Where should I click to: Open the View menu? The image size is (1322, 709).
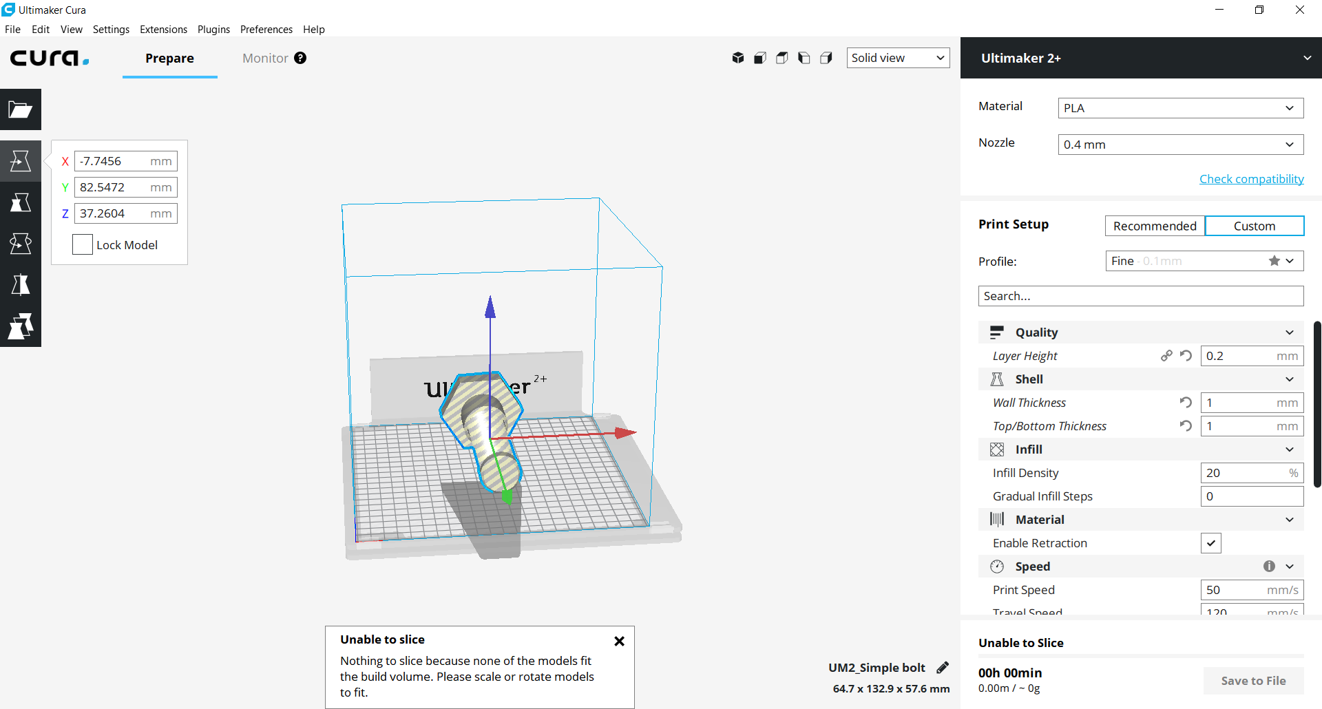[x=72, y=30]
